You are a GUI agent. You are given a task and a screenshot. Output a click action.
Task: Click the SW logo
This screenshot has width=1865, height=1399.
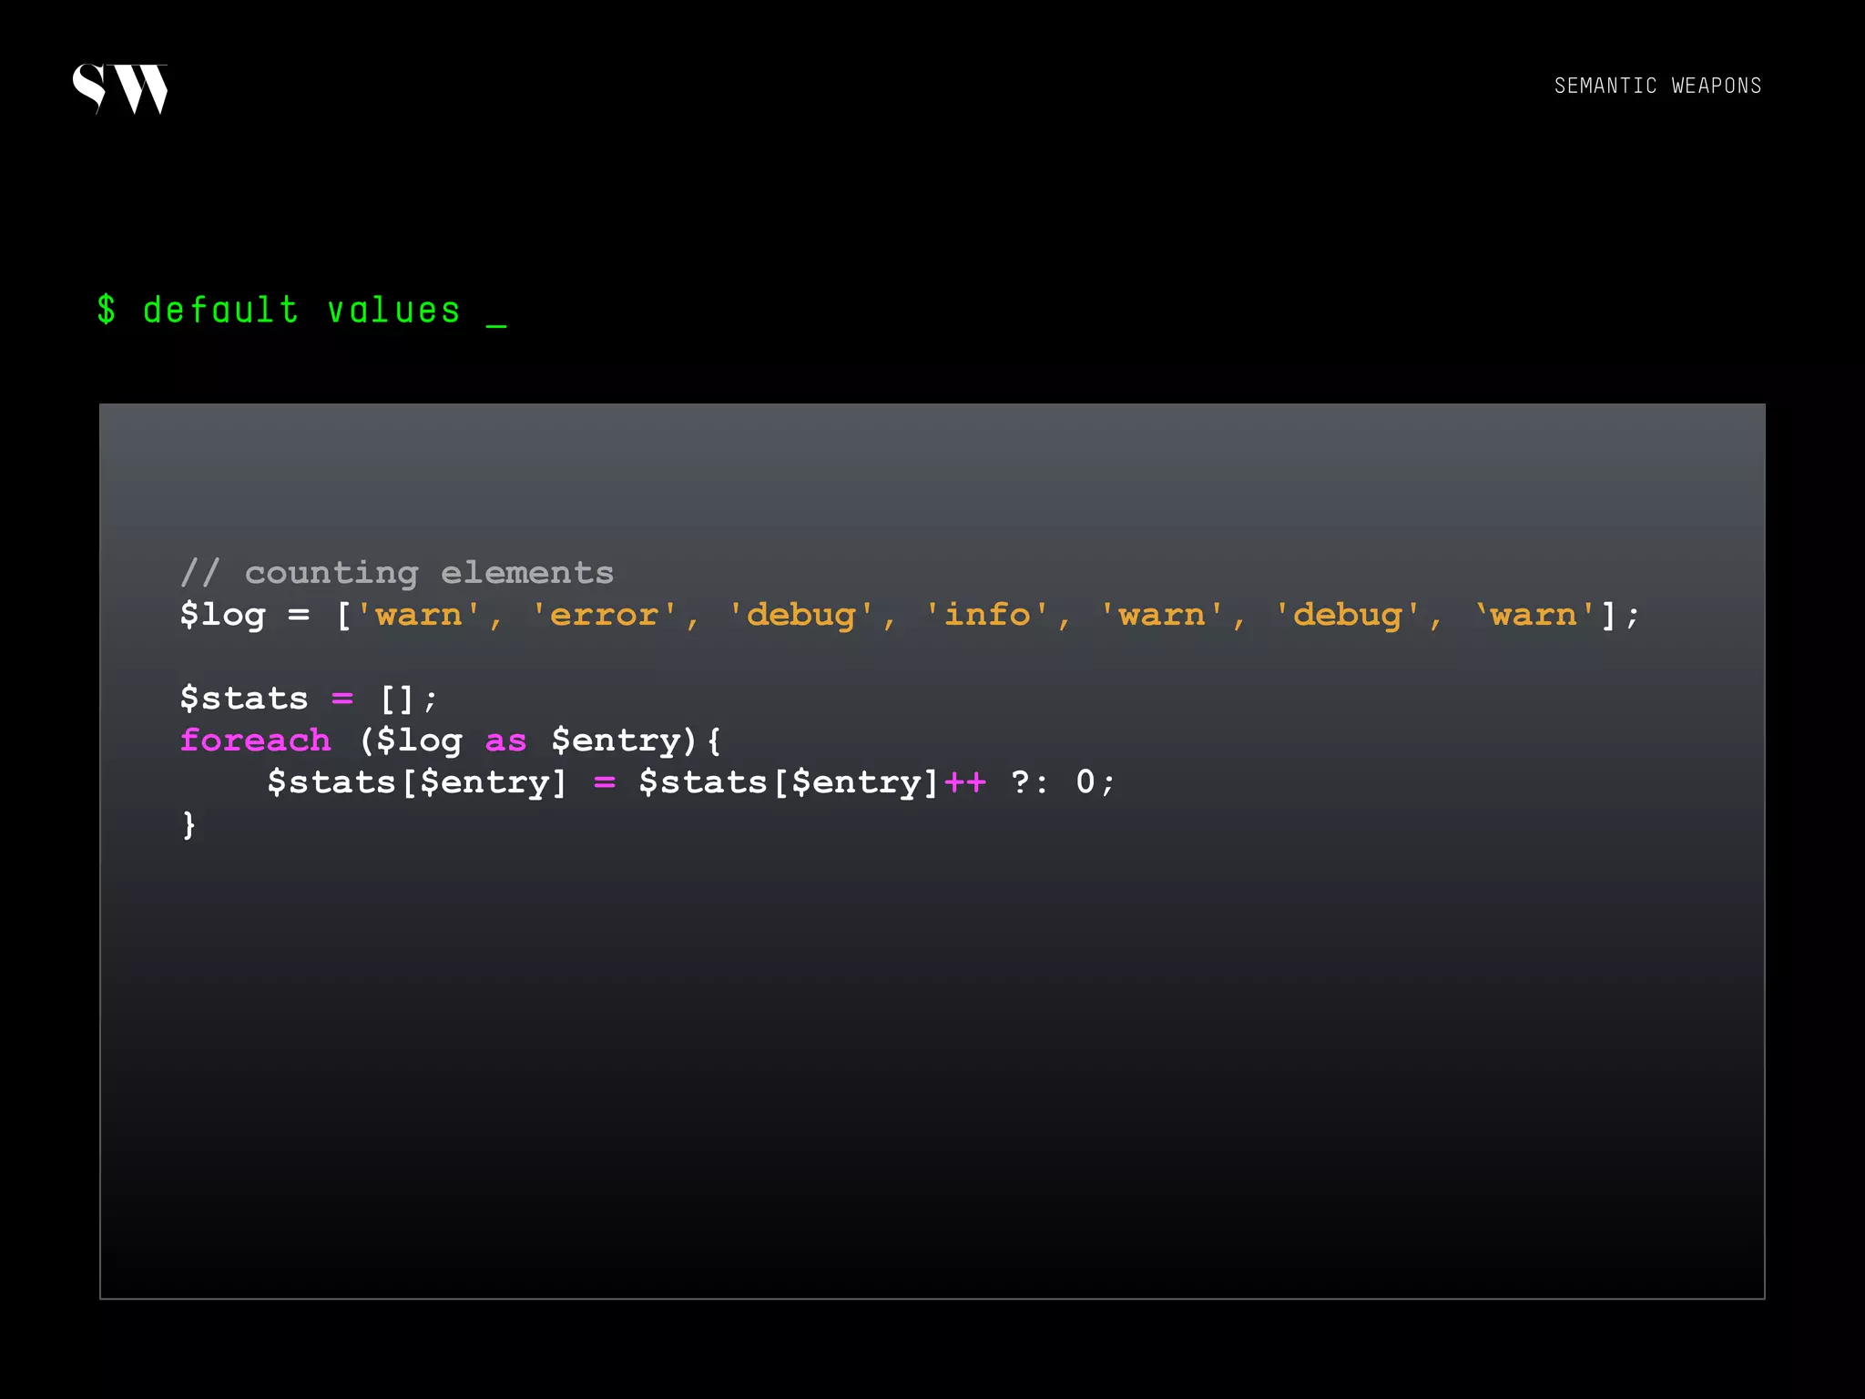click(120, 88)
